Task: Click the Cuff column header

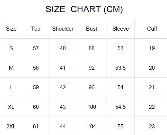Action: tap(152, 29)
